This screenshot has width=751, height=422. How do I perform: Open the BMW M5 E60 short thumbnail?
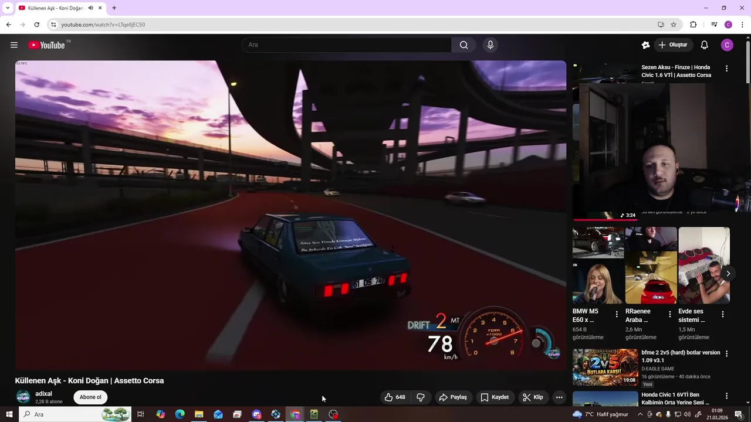click(x=598, y=266)
